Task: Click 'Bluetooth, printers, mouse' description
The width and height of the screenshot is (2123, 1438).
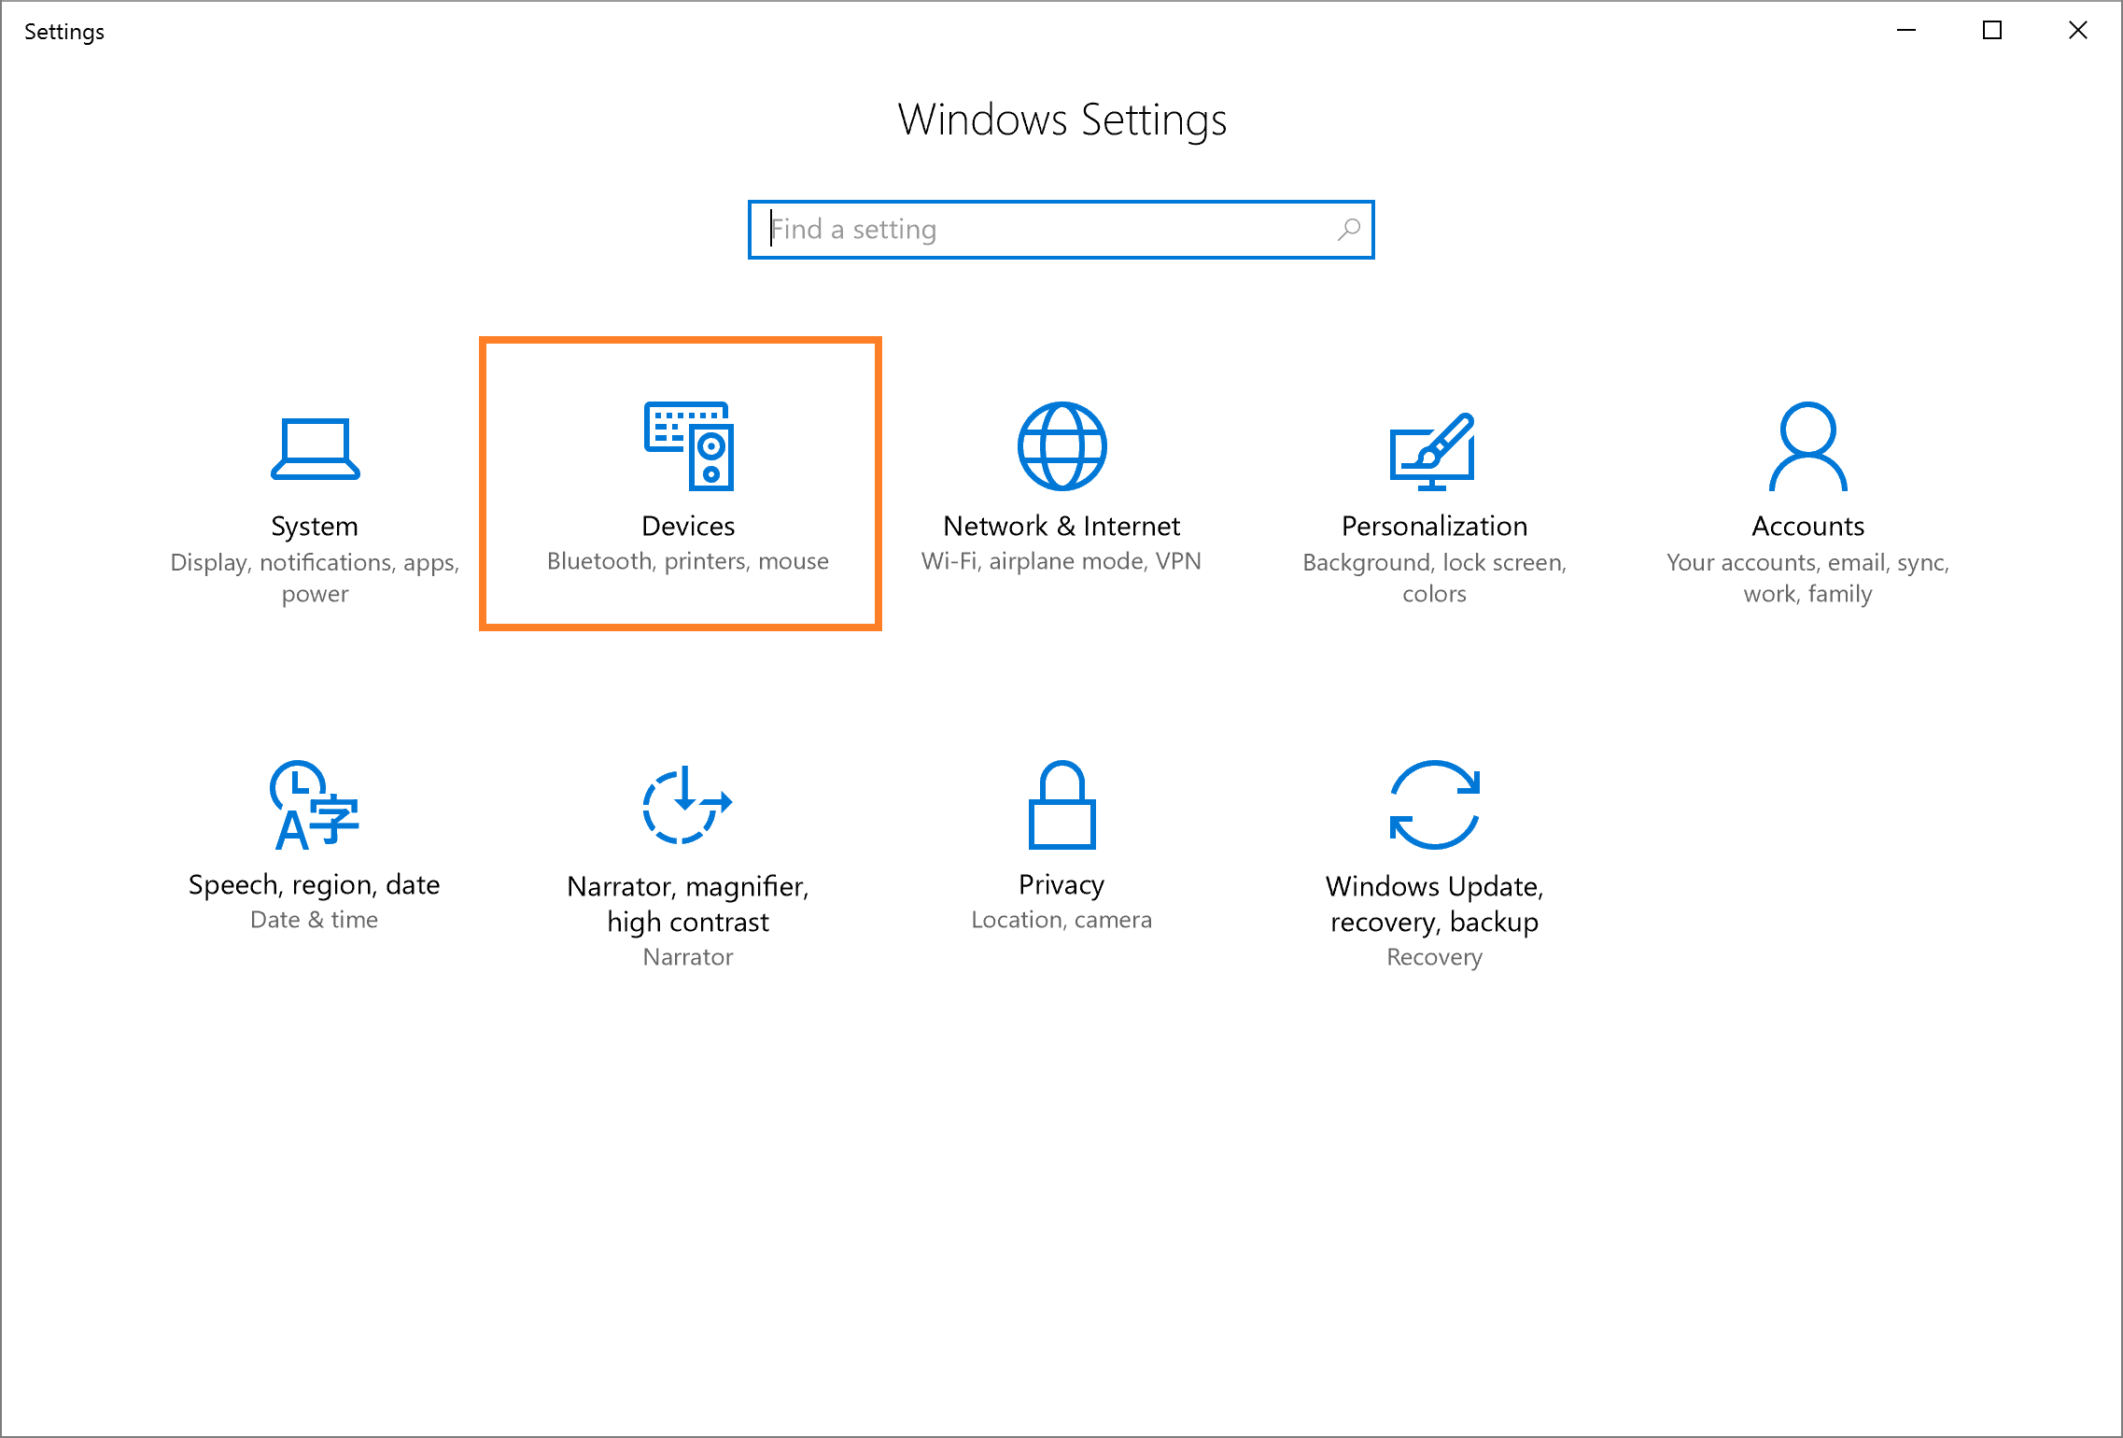Action: click(688, 561)
